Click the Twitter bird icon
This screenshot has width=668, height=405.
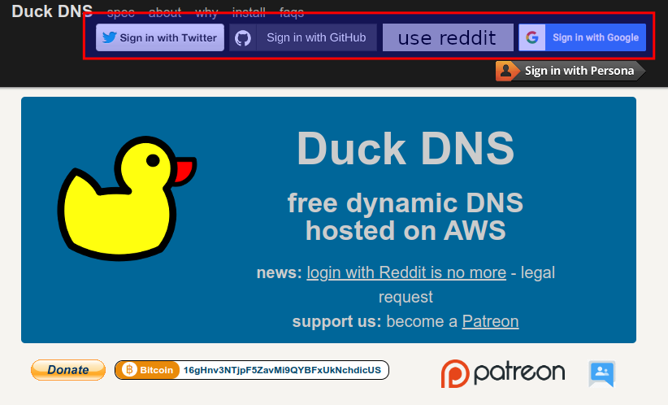(x=110, y=37)
